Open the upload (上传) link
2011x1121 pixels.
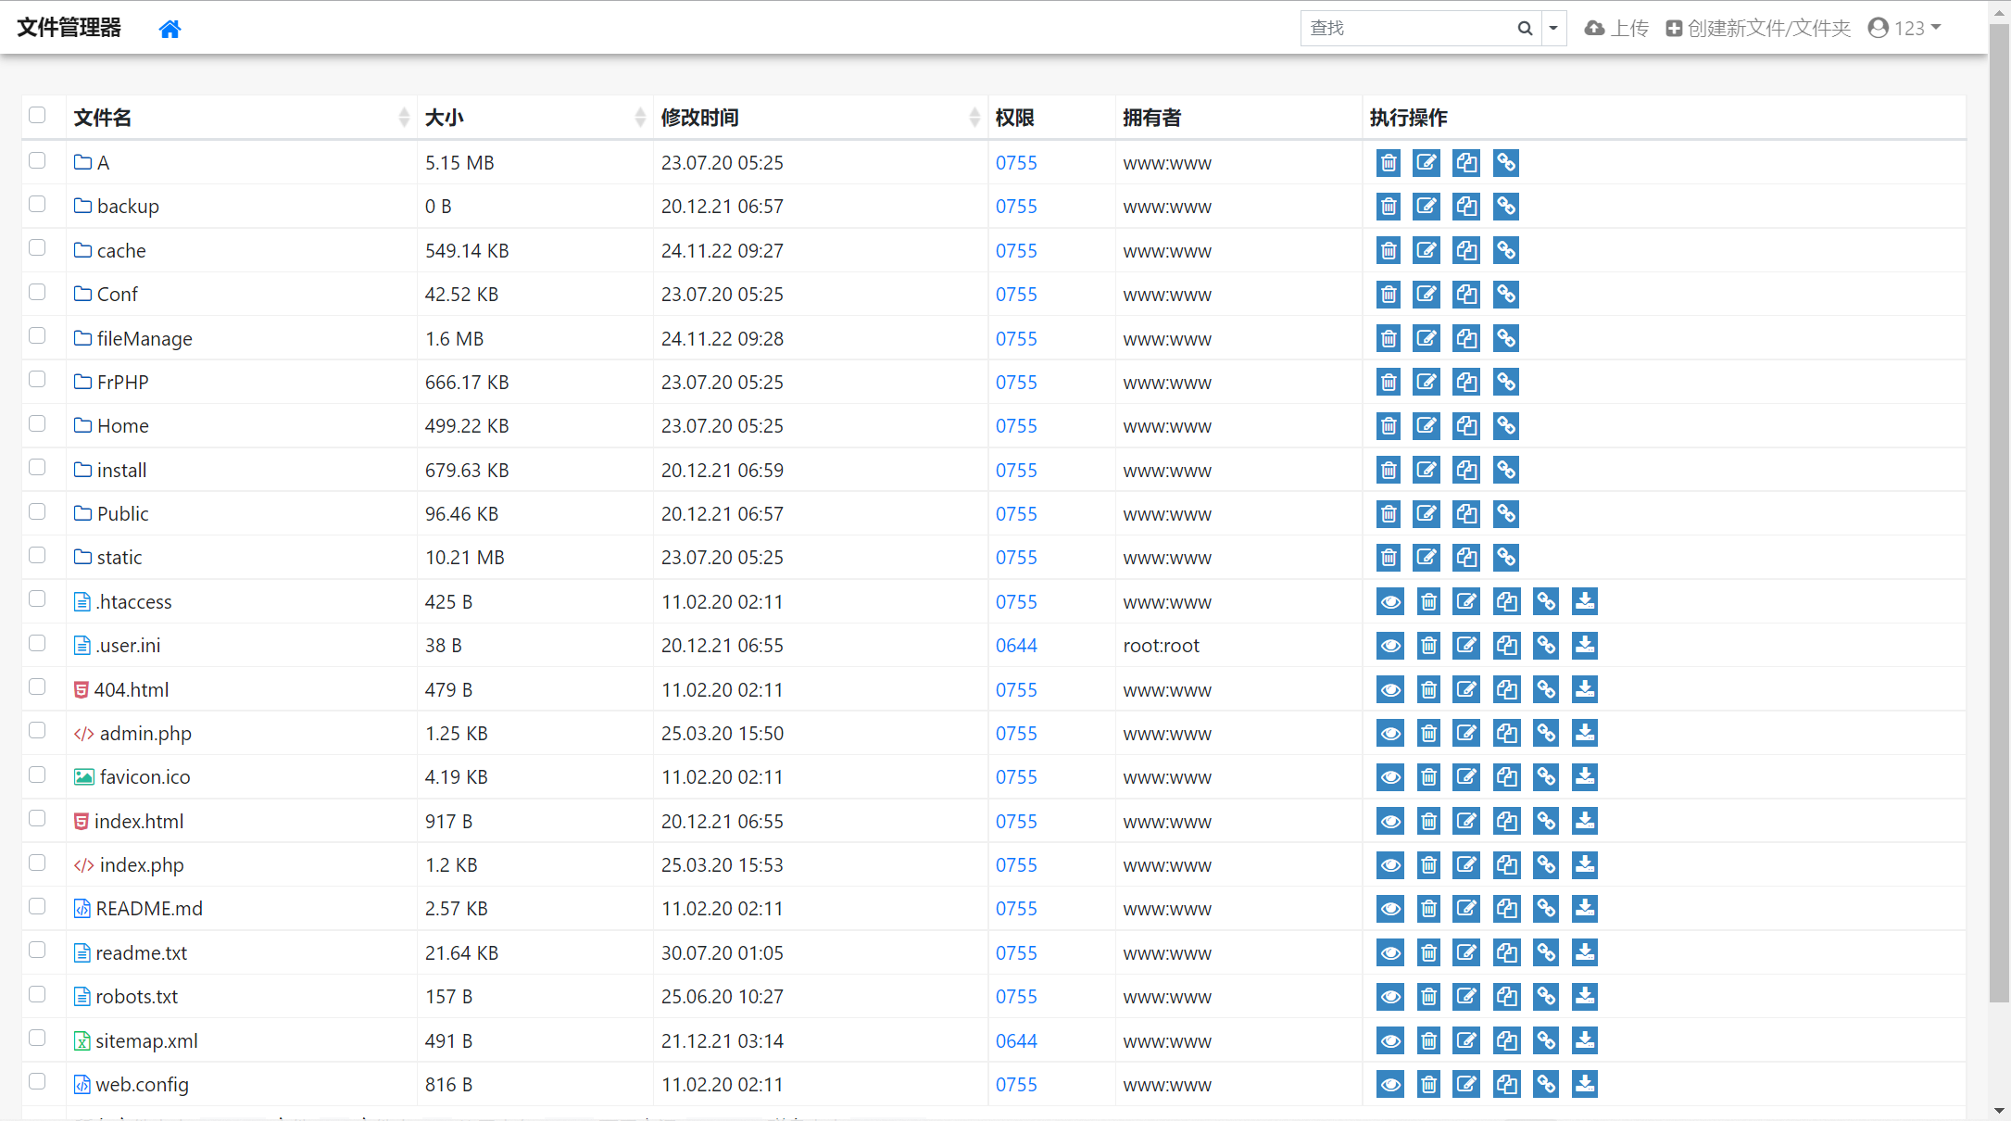[x=1616, y=29]
